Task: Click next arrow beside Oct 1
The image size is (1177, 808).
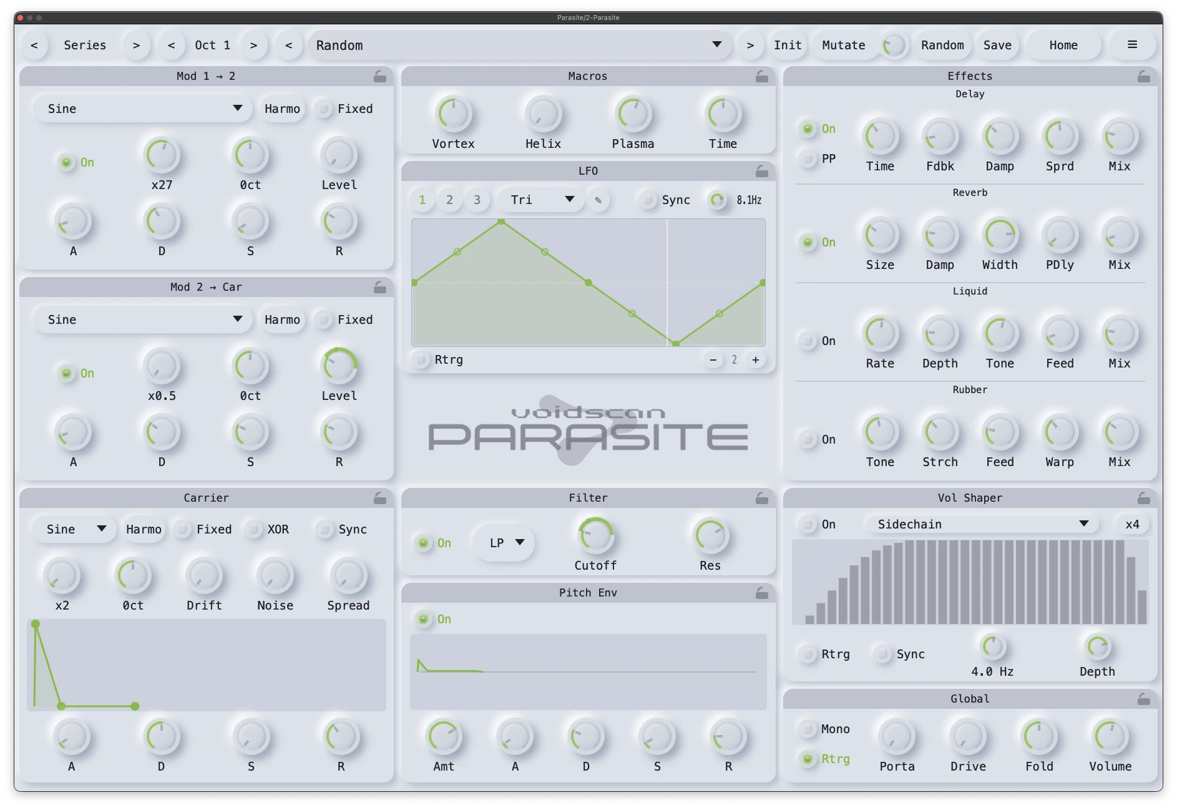Action: pyautogui.click(x=253, y=46)
